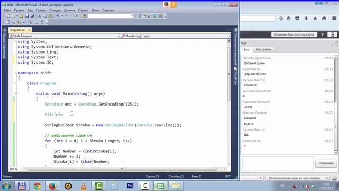This screenshot has height=191, width=339.
Task: Click the Firefox search field
Action: (258, 19)
